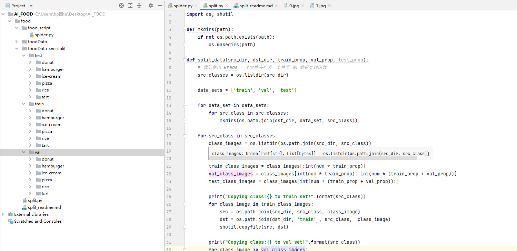Select the val folder row

pyautogui.click(x=82, y=152)
